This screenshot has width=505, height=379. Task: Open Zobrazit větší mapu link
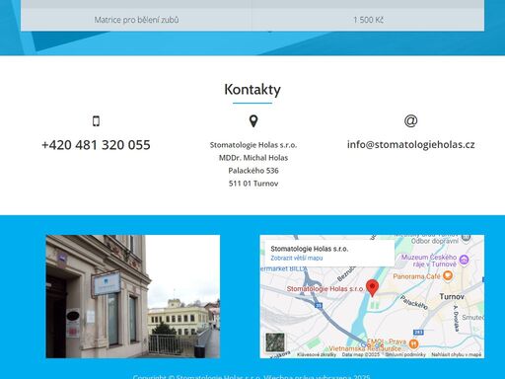pyautogui.click(x=297, y=258)
